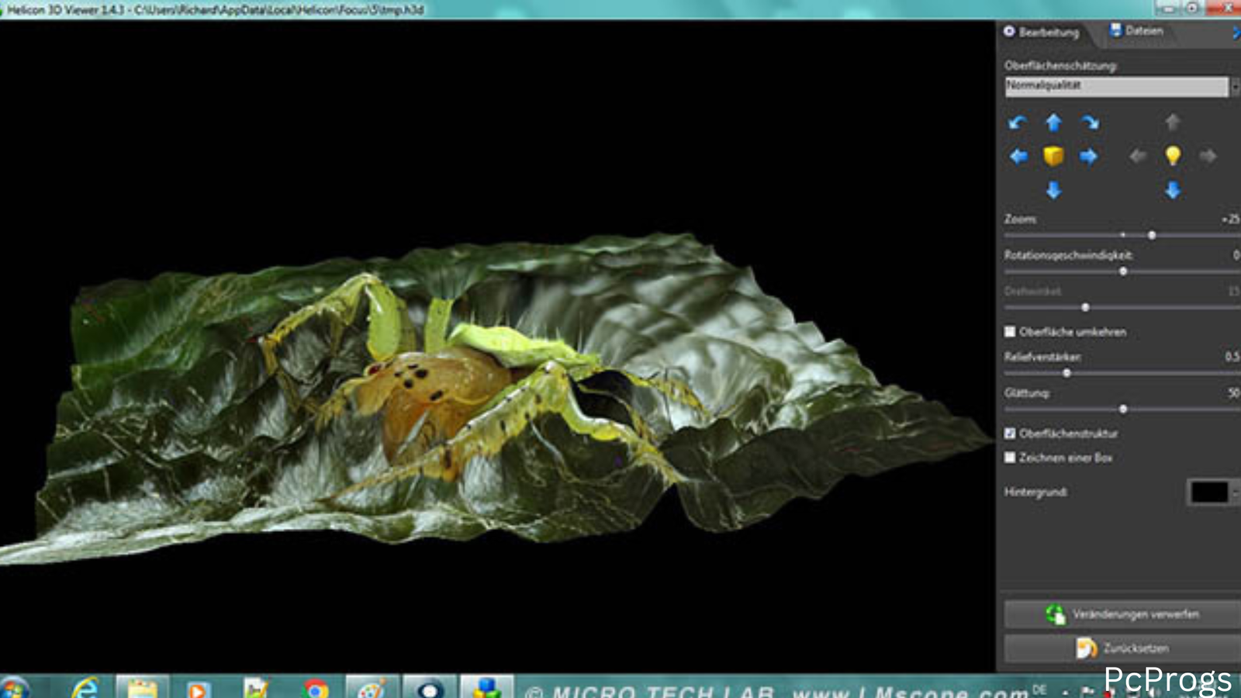Enable Zeichnen einer Box checkbox

(x=1010, y=458)
